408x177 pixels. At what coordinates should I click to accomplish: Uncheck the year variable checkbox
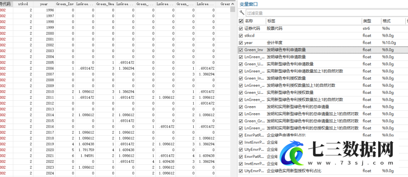[241, 43]
